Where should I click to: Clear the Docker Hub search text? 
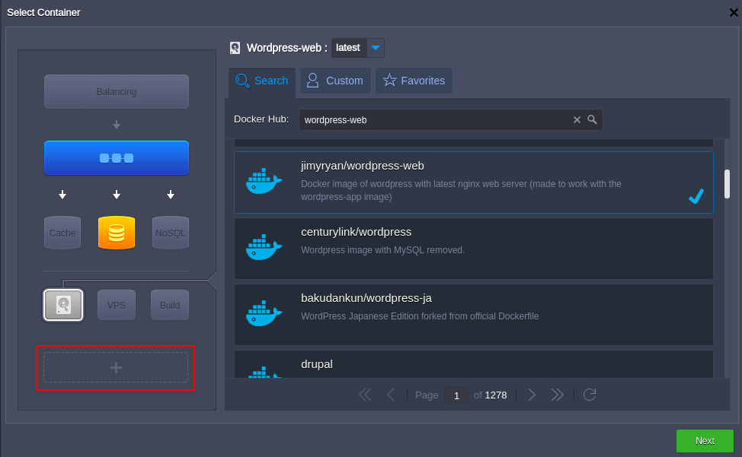[577, 120]
